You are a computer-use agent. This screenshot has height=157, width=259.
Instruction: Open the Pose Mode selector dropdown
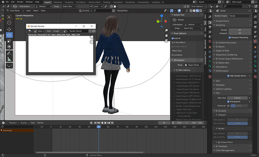point(15,11)
